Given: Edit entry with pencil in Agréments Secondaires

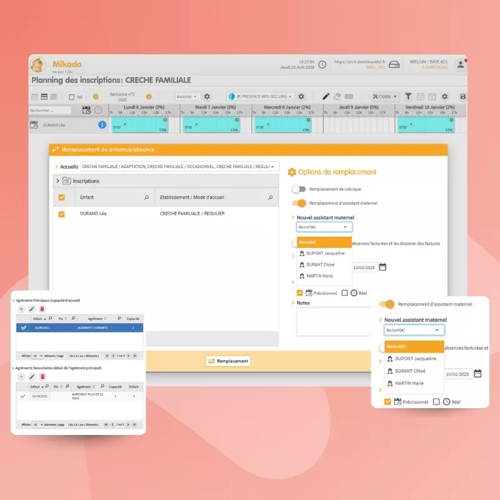Looking at the screenshot, I should (x=32, y=377).
